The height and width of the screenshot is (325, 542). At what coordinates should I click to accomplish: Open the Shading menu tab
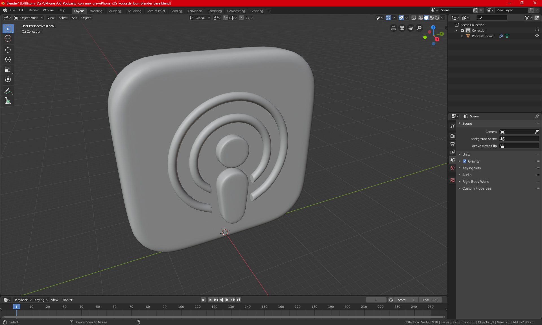coord(176,10)
